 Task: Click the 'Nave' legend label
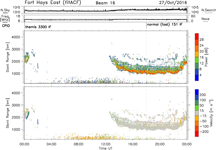(205, 19)
